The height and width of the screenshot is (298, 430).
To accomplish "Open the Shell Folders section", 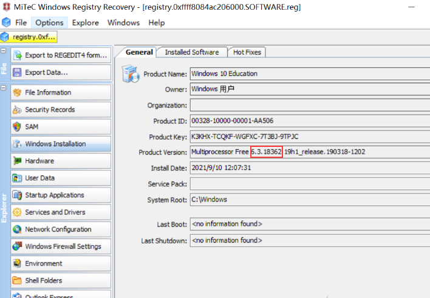I will point(61,280).
